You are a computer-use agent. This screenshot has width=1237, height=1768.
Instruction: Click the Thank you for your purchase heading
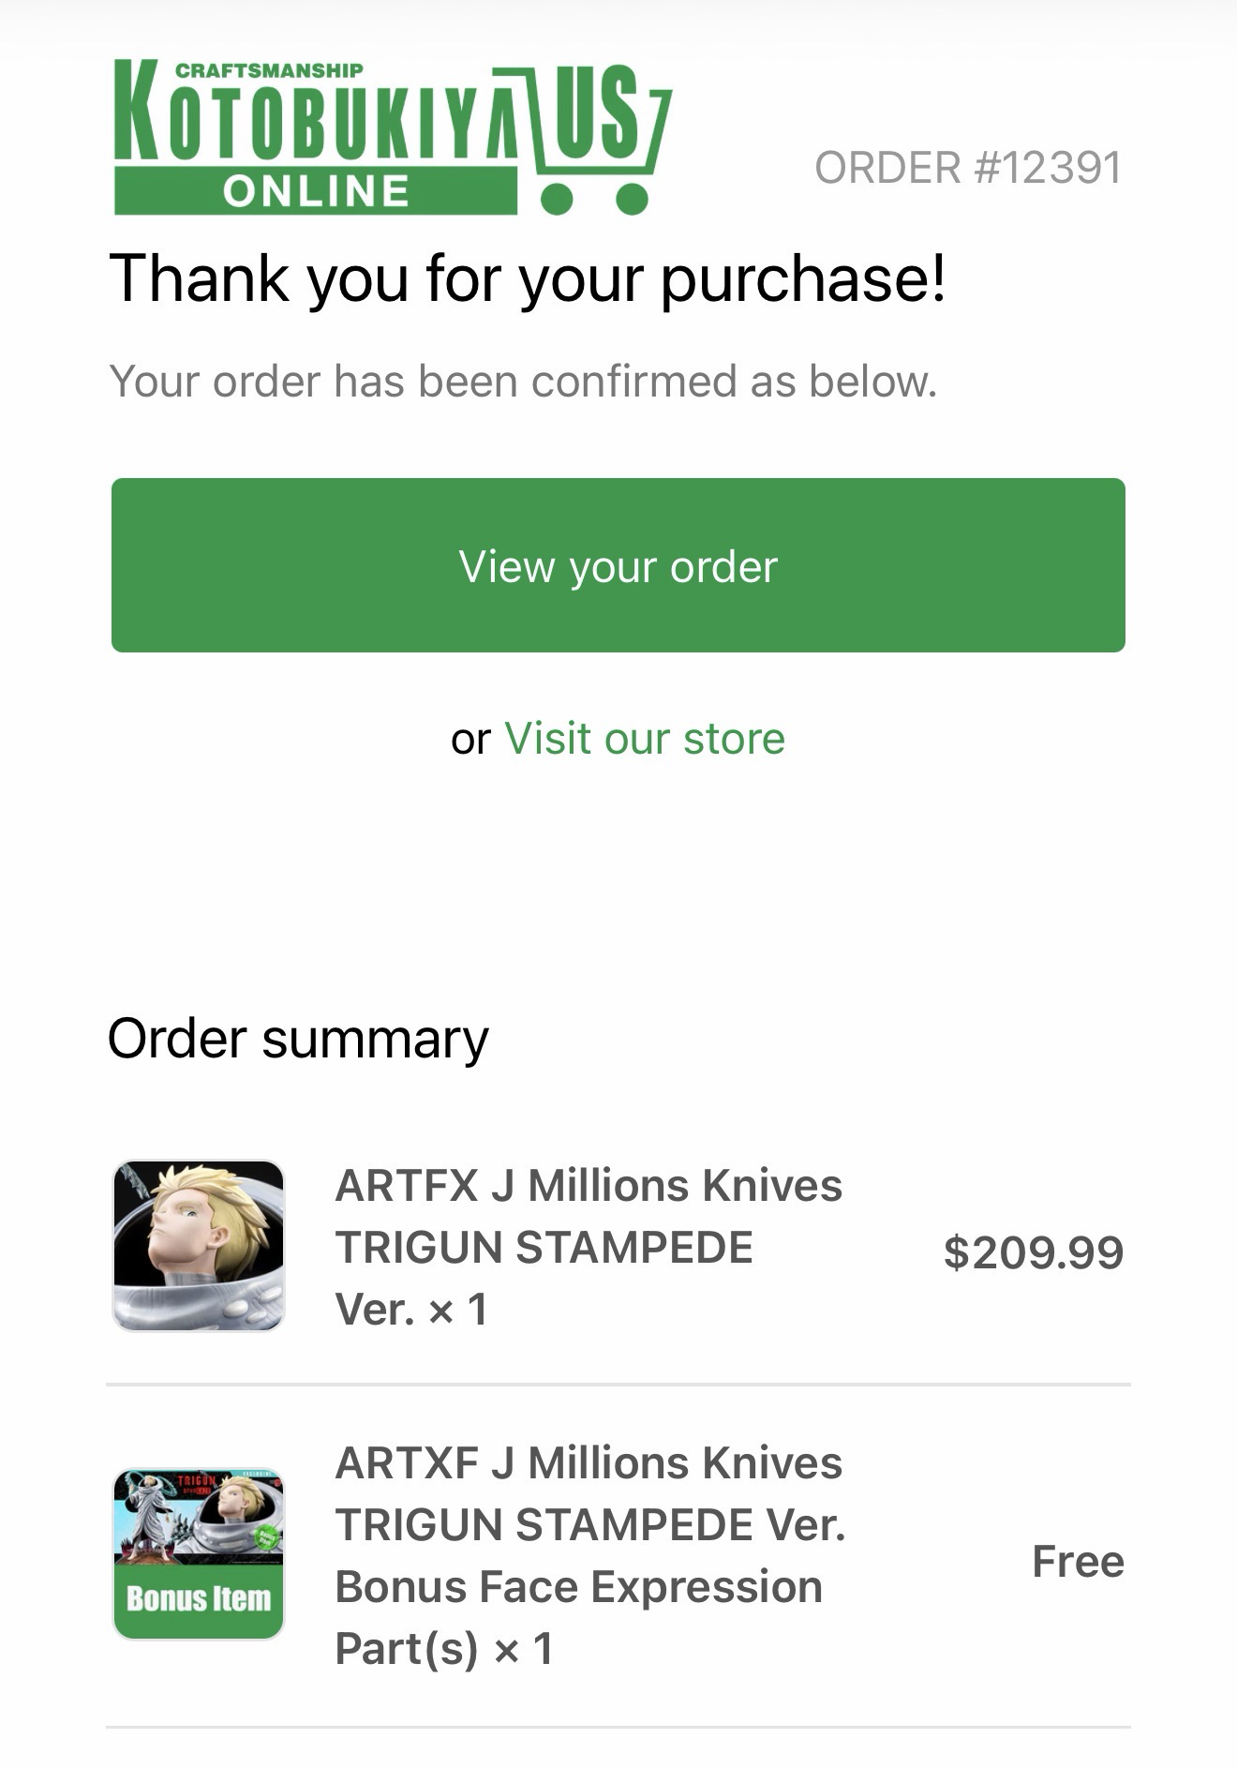(x=528, y=278)
